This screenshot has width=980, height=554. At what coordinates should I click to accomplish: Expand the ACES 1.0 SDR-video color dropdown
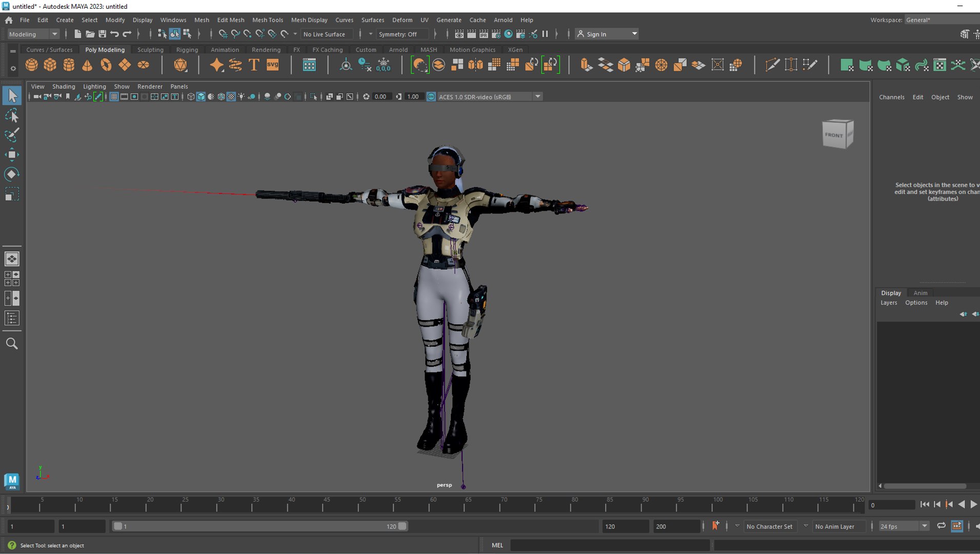537,96
